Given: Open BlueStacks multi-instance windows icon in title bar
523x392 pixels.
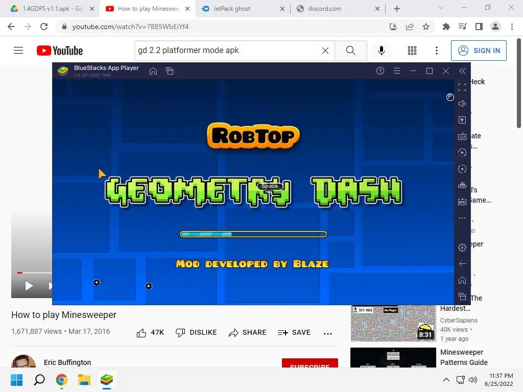Looking at the screenshot, I should click(x=170, y=71).
